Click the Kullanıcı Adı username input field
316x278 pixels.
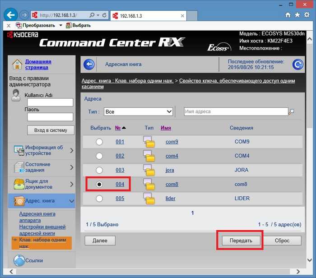[x=50, y=102]
